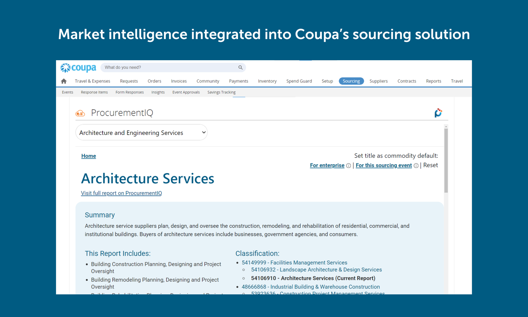Open the Reports menu item

434,81
